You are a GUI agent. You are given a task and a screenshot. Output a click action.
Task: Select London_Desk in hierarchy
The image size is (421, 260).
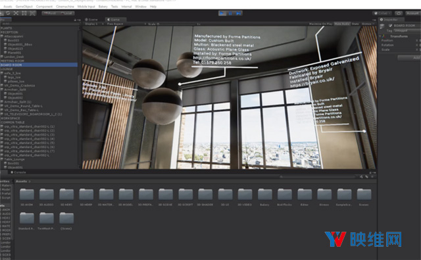click(39, 57)
